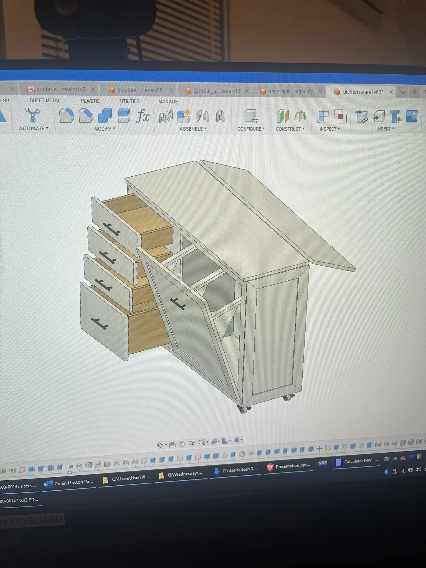Screen dimensions: 426x568
Task: Click the timeline group expand plus box
Action: point(70,472)
